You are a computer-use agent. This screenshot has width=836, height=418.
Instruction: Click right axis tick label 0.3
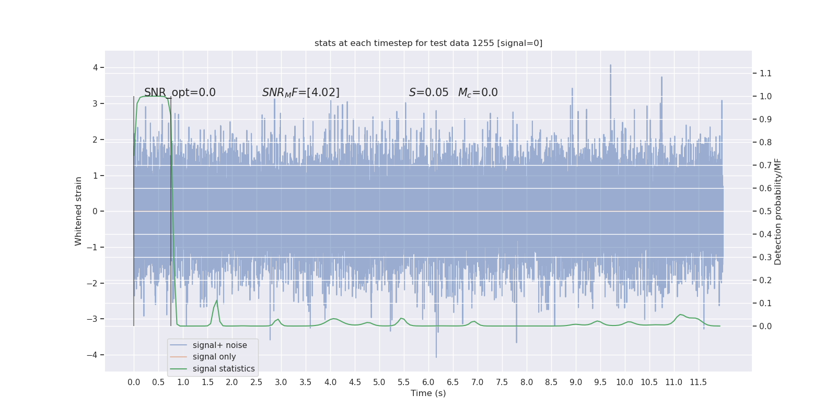(765, 258)
